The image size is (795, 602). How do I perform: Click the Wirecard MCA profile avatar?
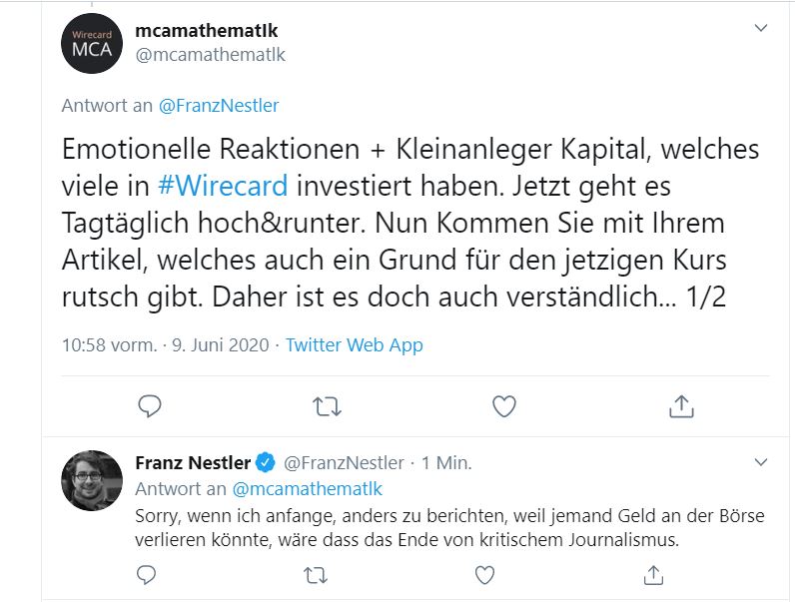click(92, 43)
